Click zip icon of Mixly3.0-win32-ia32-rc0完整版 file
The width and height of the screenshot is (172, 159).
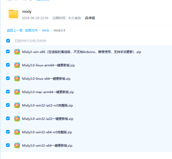17,105
